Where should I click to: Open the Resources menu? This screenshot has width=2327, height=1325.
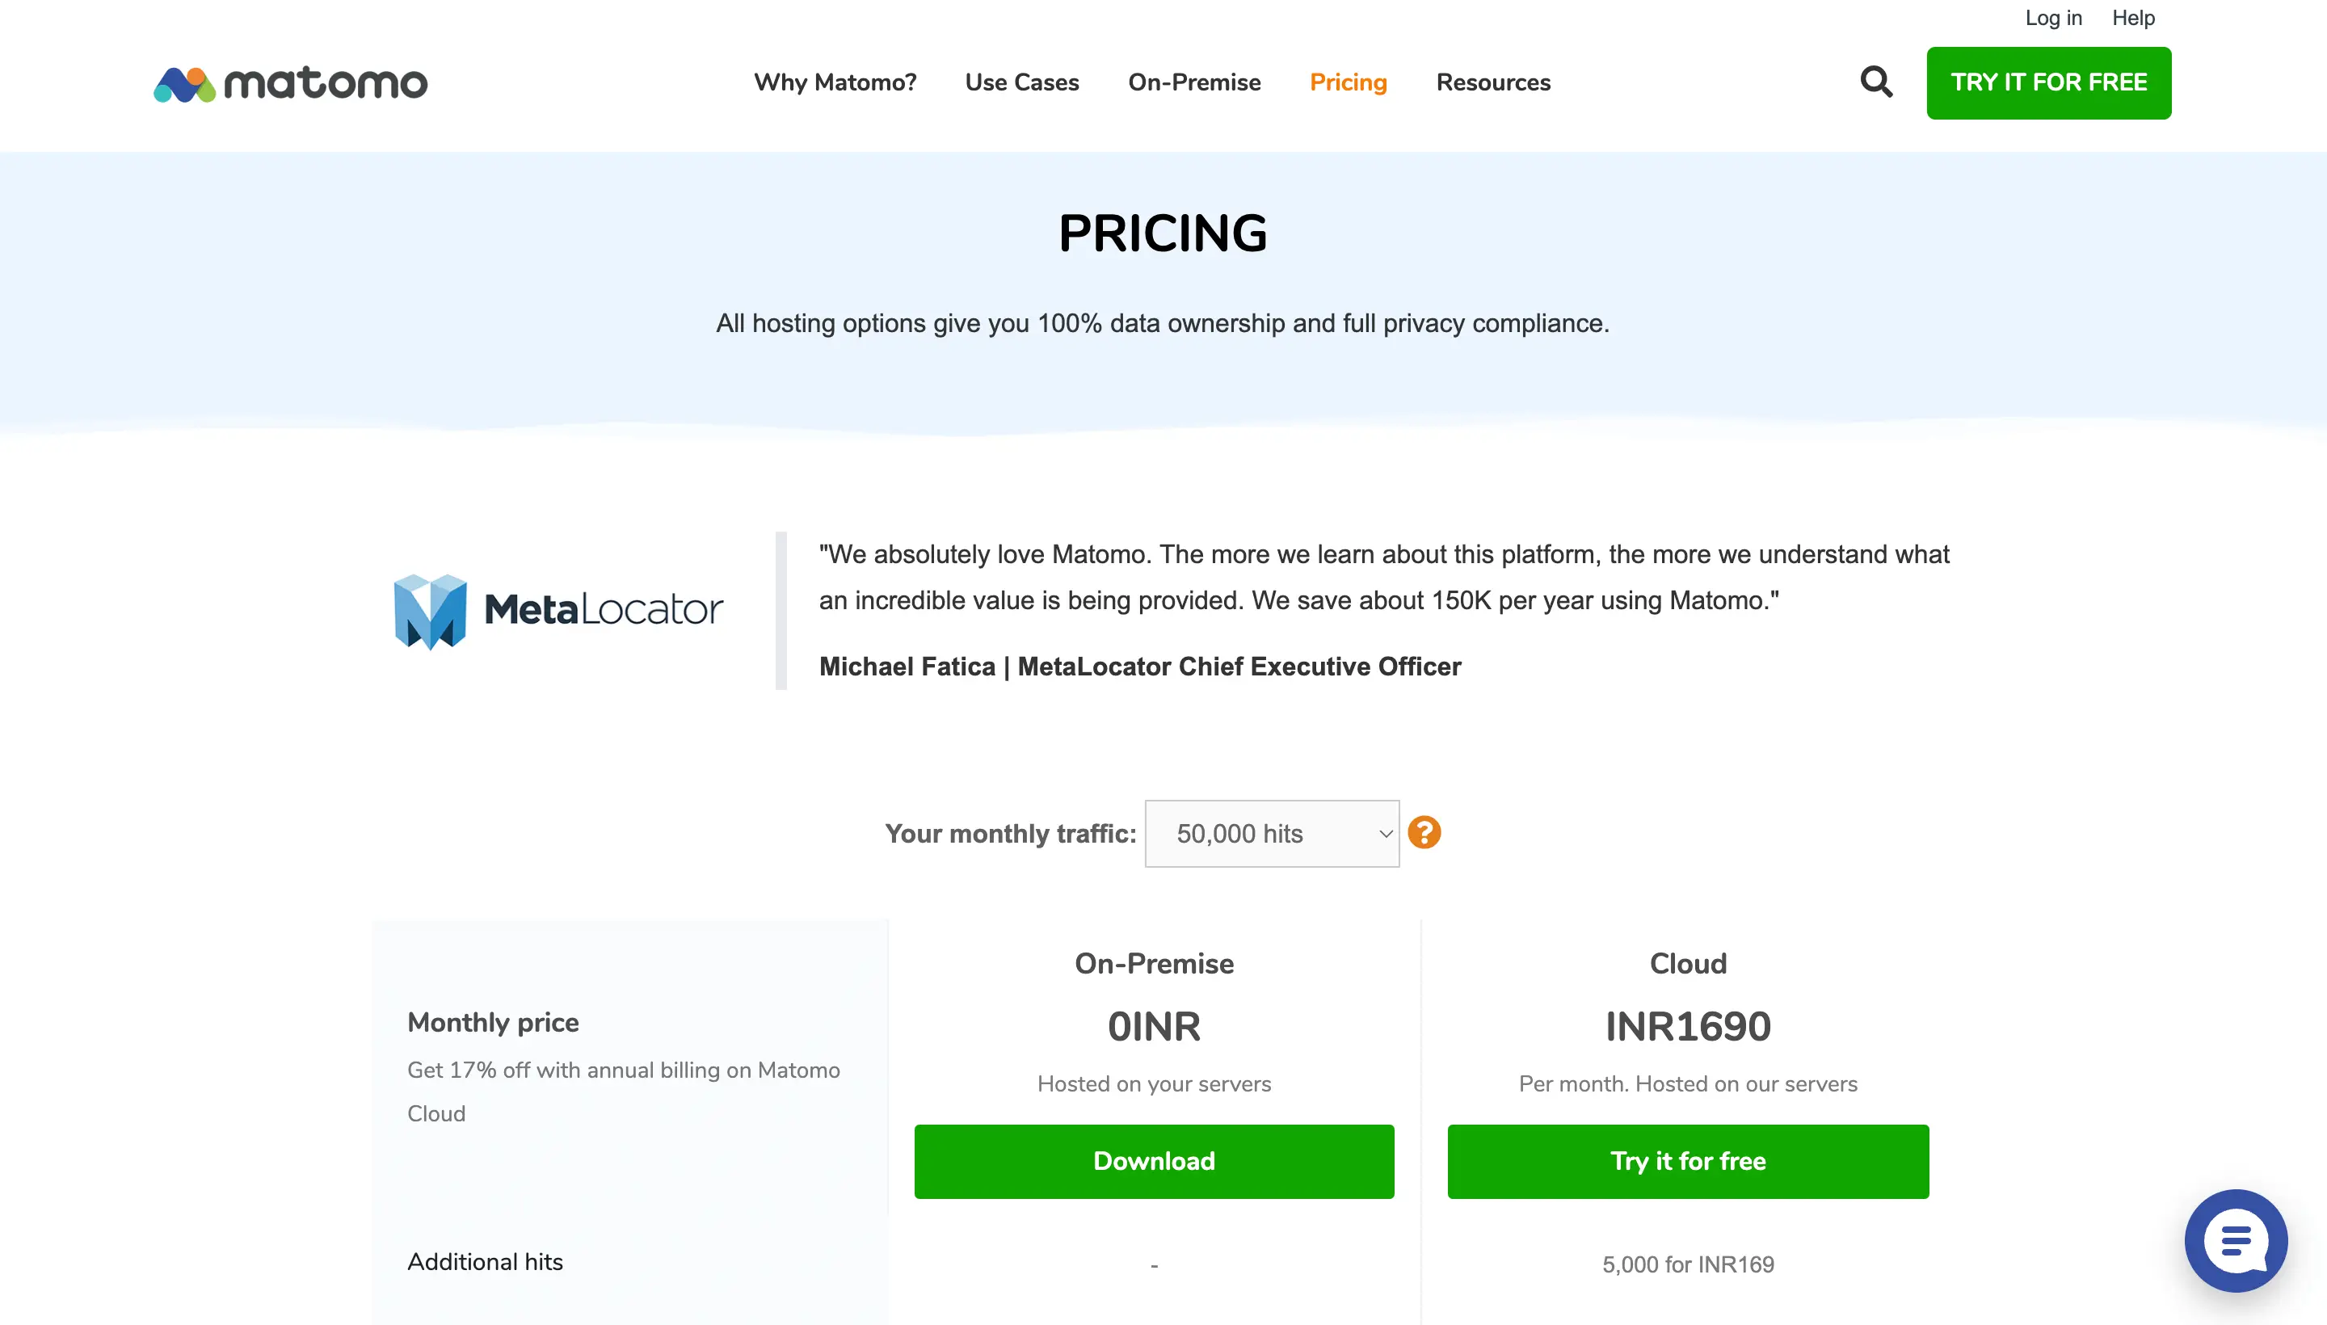[1492, 82]
